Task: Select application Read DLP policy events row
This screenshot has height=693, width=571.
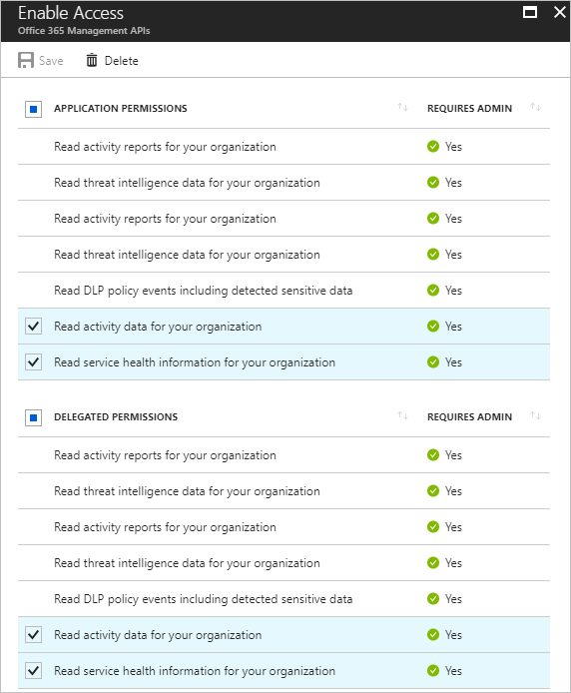Action: [284, 291]
